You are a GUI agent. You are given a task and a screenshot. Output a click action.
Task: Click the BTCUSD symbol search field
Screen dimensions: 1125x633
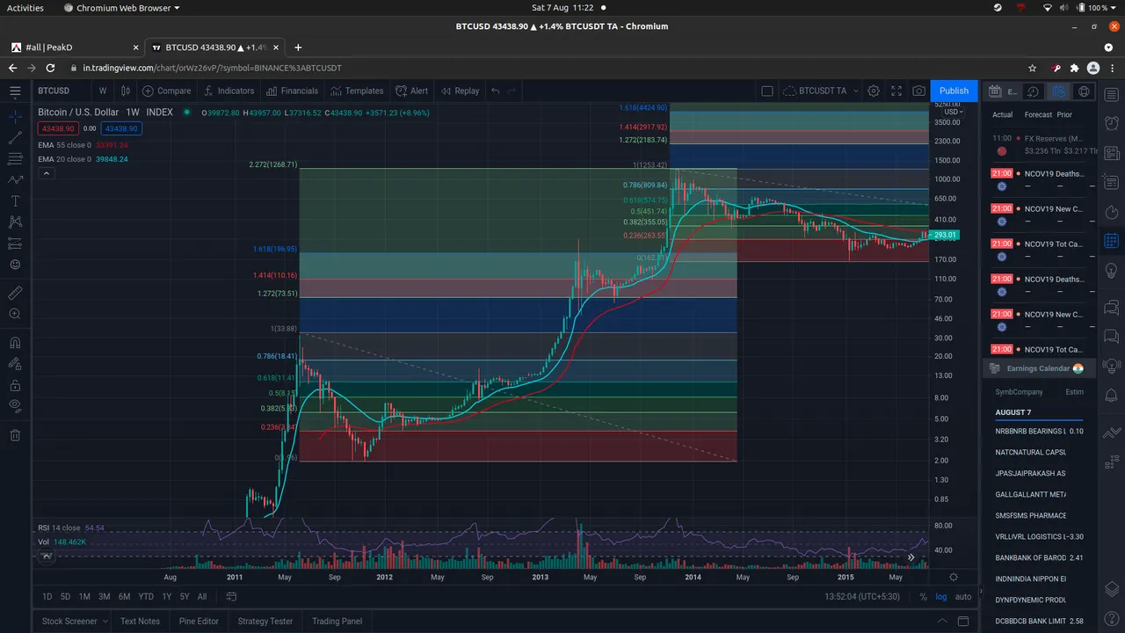pyautogui.click(x=60, y=91)
